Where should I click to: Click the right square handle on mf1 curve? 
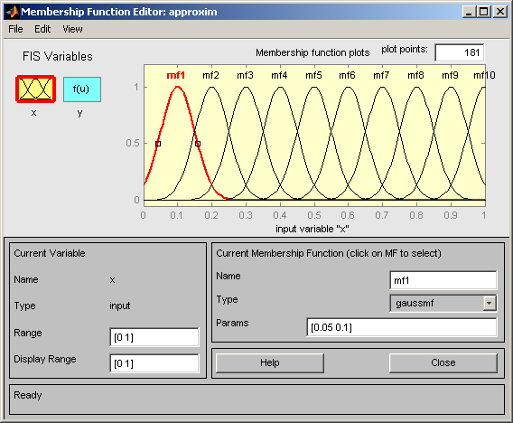[198, 144]
